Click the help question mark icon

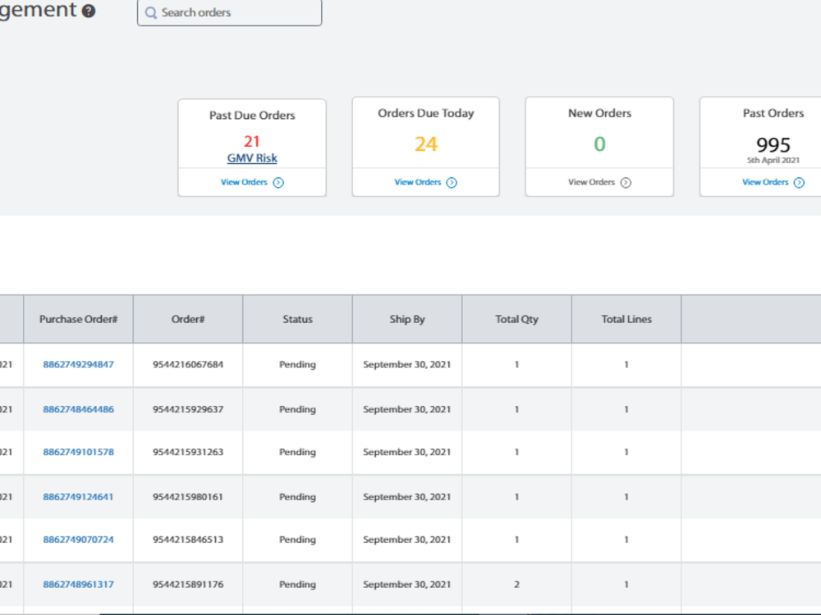(x=89, y=11)
